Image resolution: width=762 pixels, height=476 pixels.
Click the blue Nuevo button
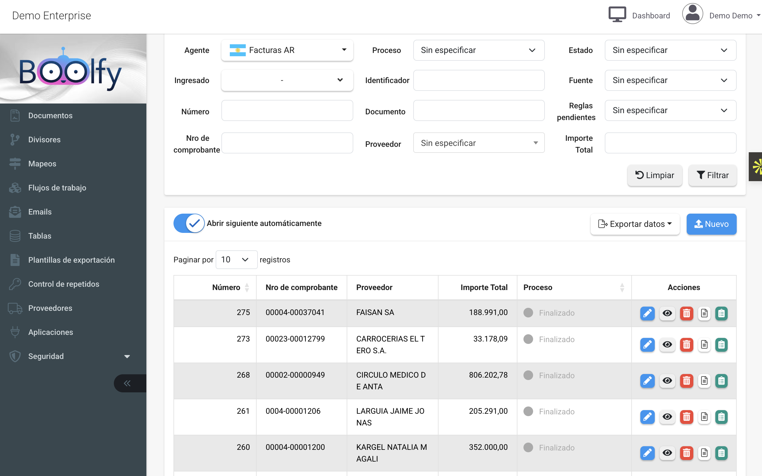coord(711,224)
